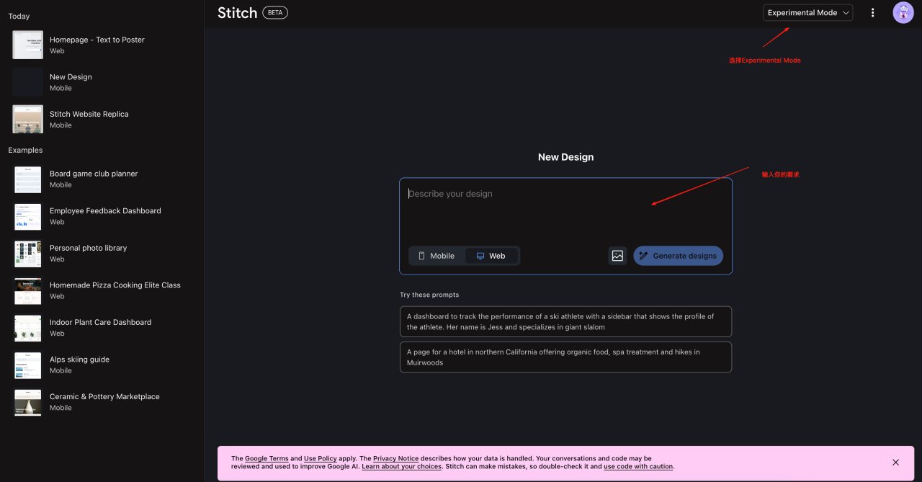This screenshot has width=922, height=482.
Task: Open the Privacy Notice link
Action: pyautogui.click(x=395, y=458)
